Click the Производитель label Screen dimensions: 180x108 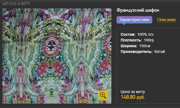pos(137,52)
